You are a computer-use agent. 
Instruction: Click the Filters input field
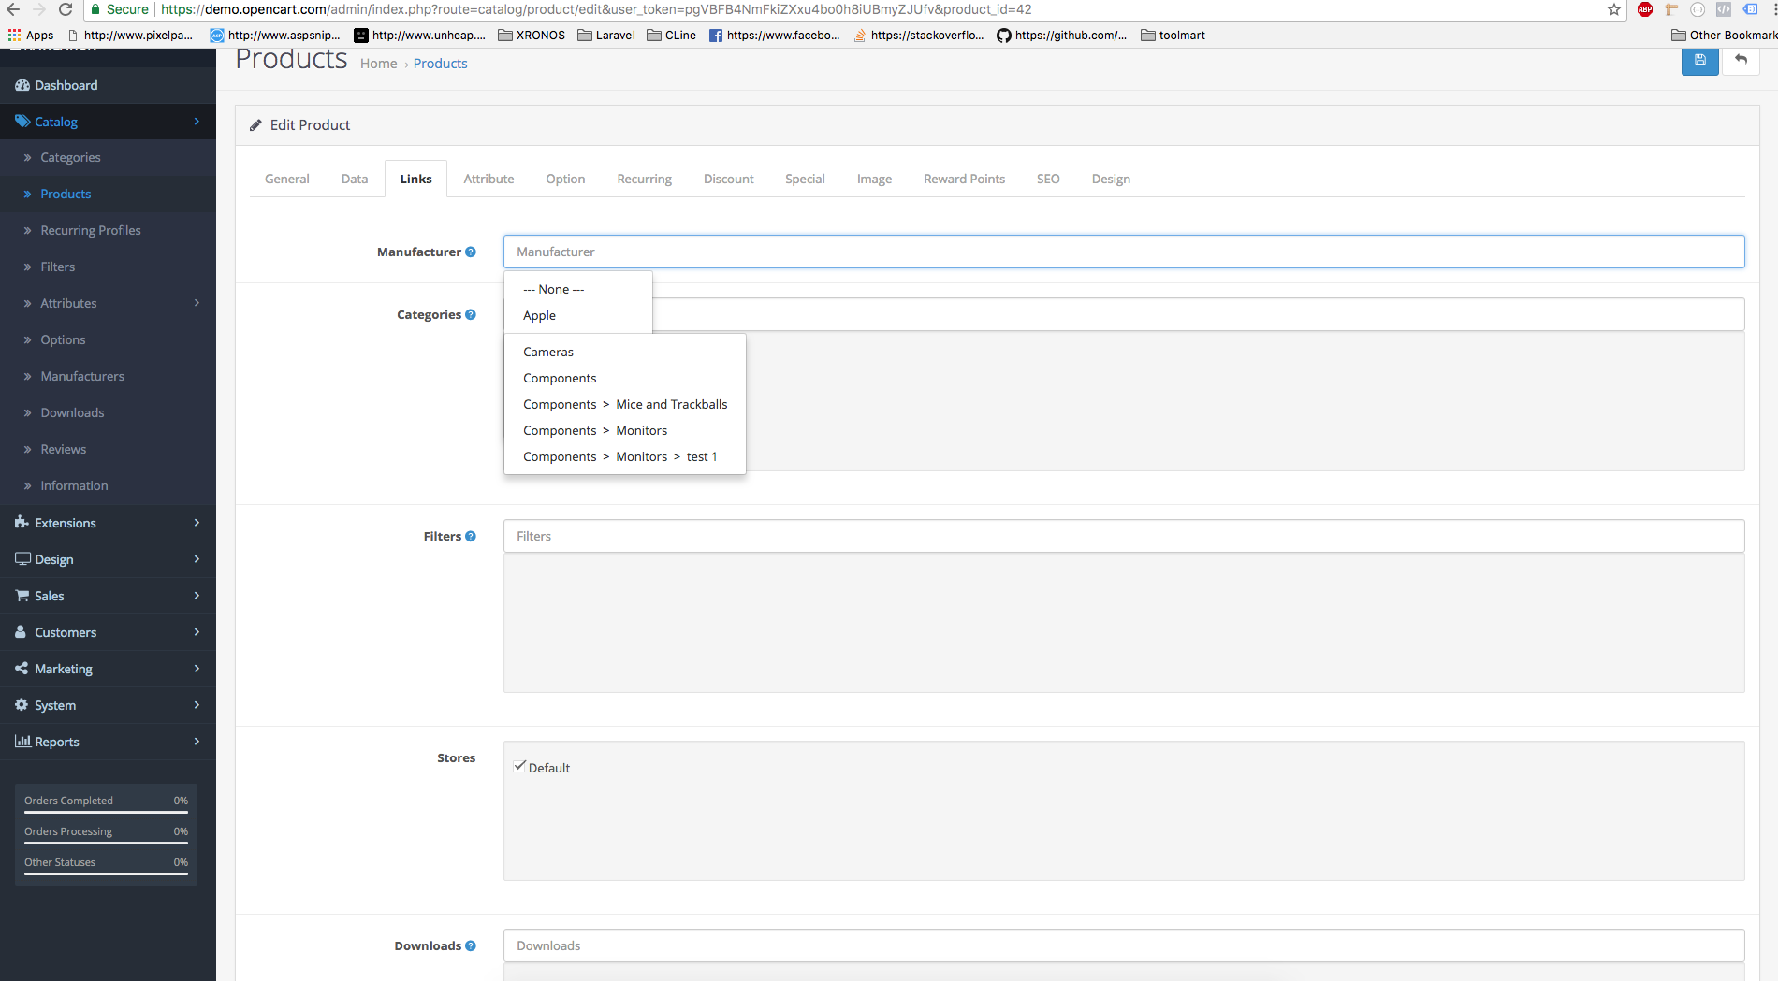tap(1124, 536)
